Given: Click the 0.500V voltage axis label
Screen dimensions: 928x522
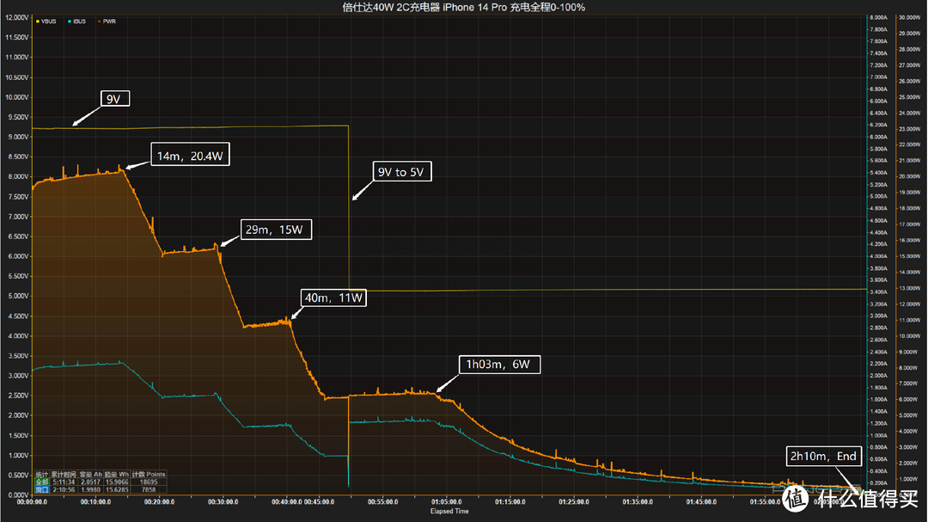Looking at the screenshot, I should point(18,476).
